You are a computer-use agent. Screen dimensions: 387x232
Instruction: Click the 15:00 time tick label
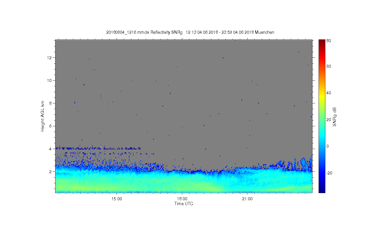point(117,199)
